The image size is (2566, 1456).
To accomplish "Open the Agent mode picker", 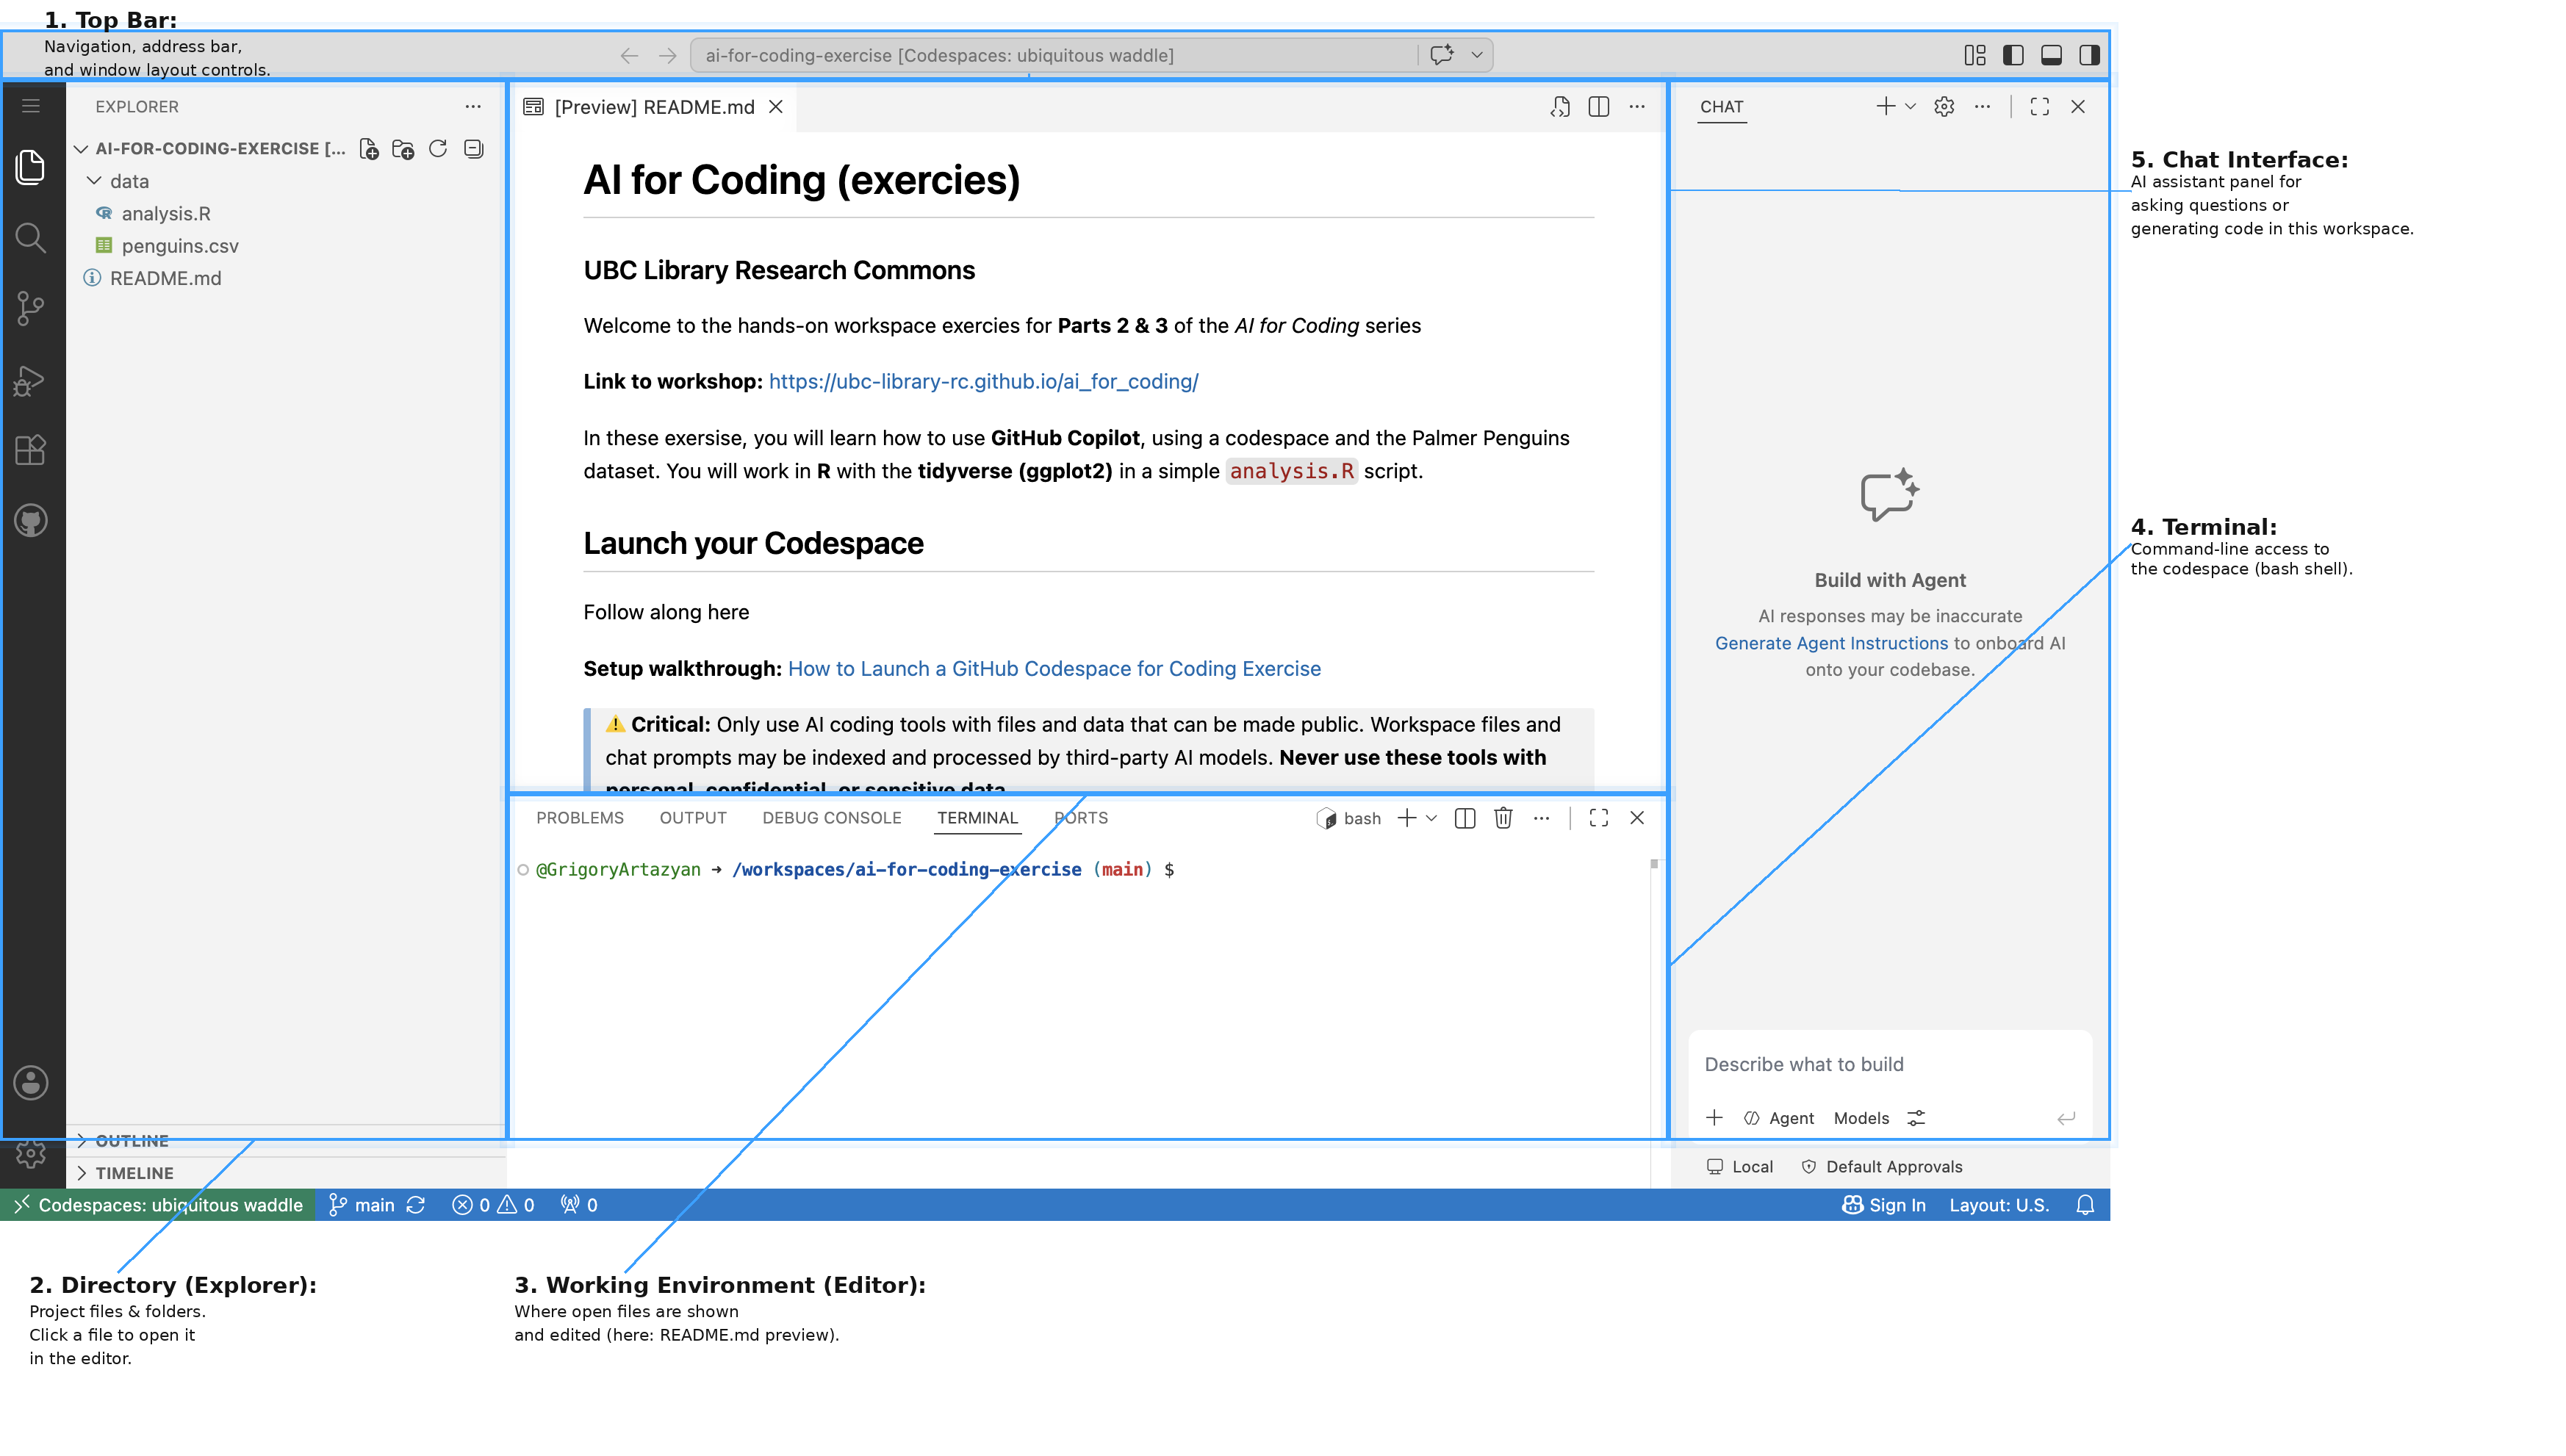I will [1778, 1118].
